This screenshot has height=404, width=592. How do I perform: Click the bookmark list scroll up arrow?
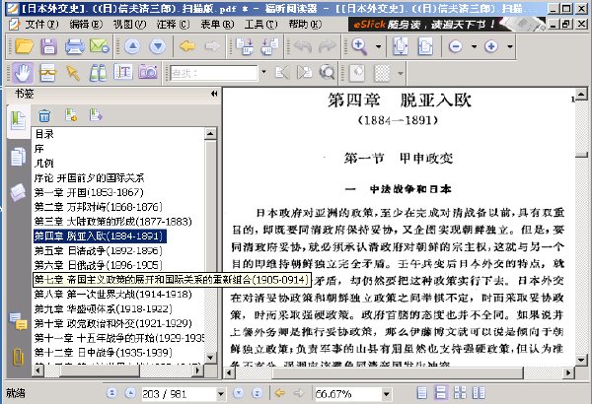coord(210,134)
